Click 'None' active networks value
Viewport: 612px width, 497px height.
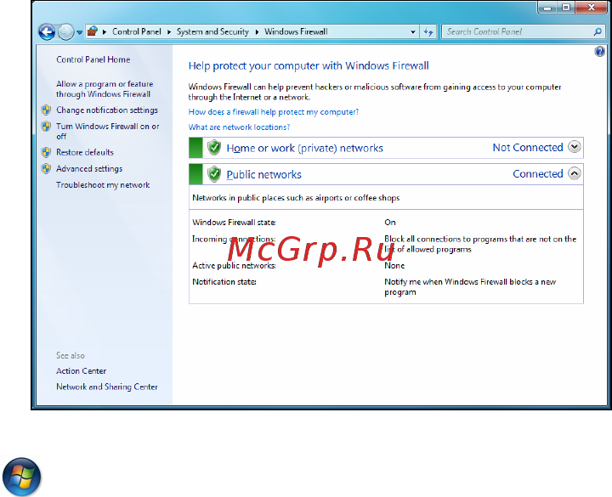click(394, 266)
